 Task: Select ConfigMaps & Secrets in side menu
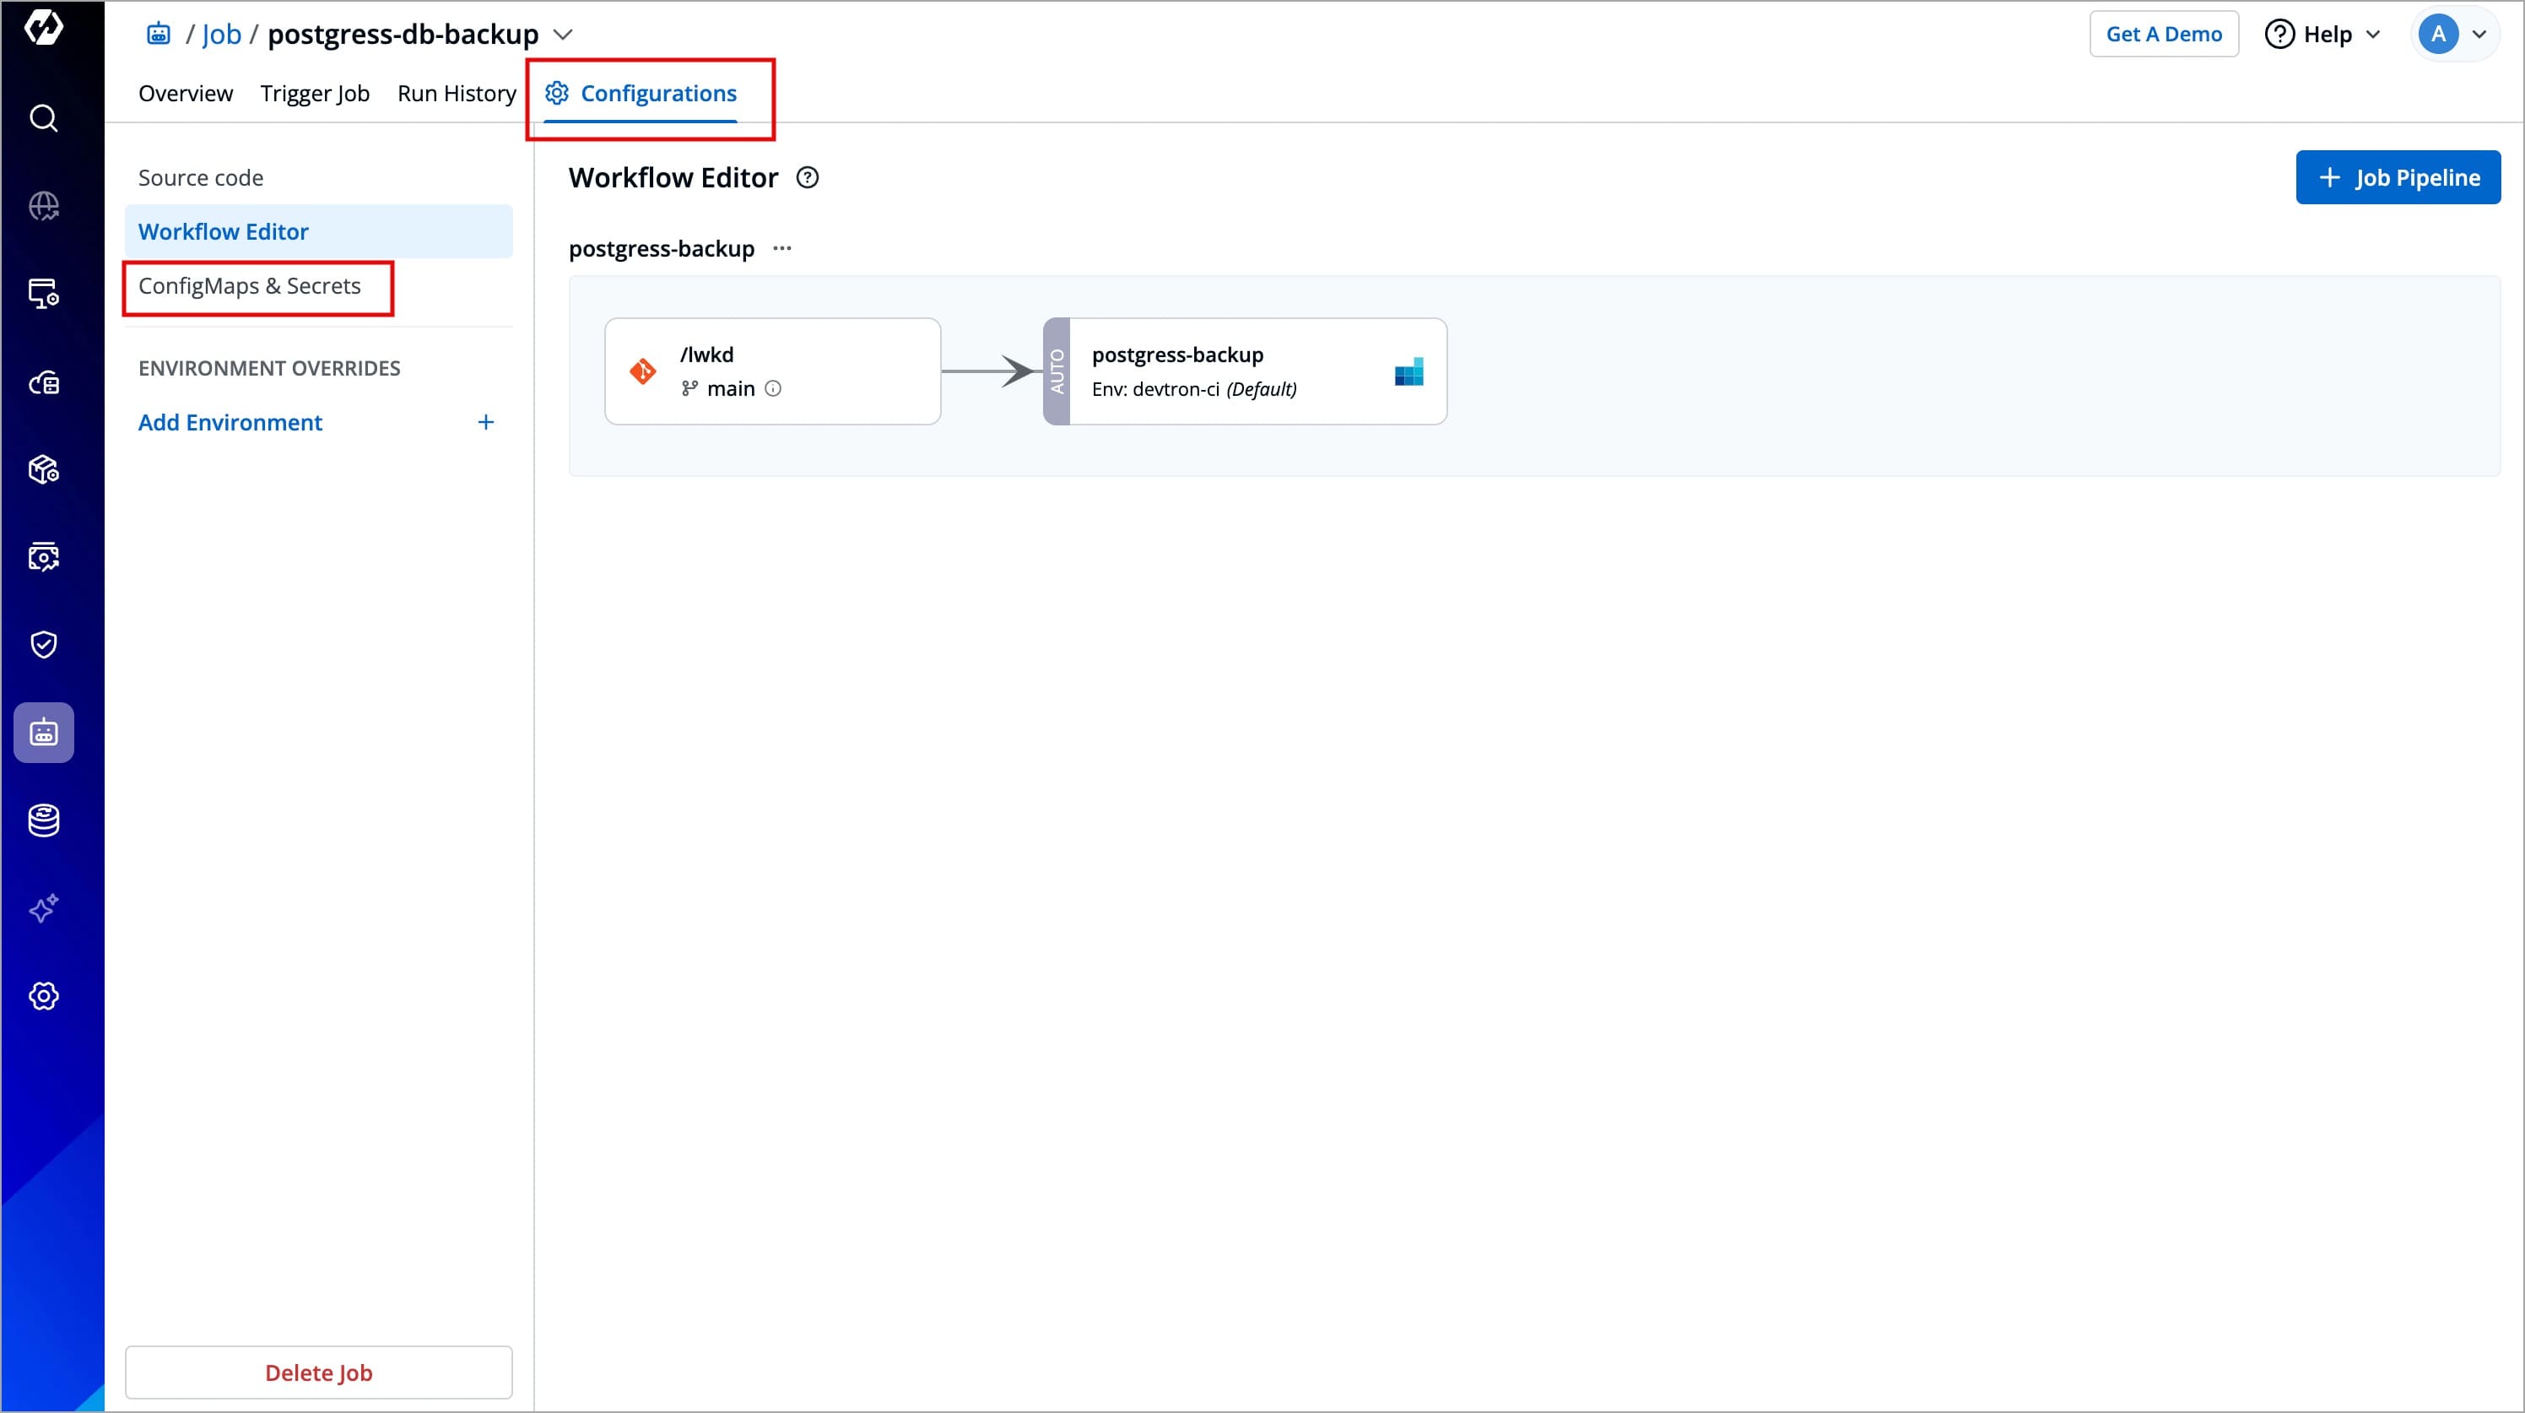click(x=249, y=286)
